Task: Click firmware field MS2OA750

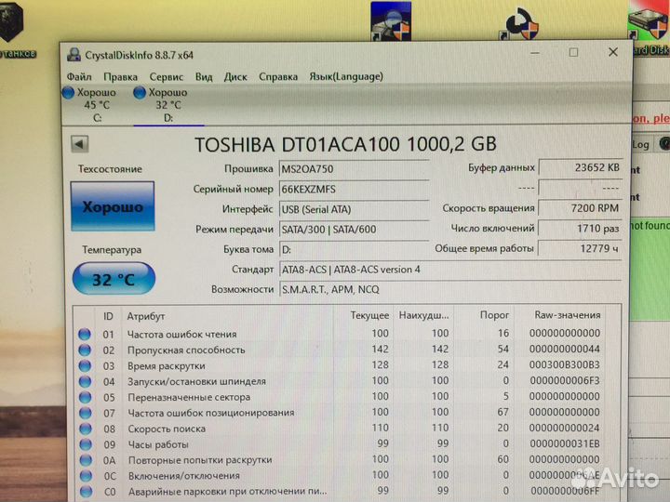Action: 354,169
